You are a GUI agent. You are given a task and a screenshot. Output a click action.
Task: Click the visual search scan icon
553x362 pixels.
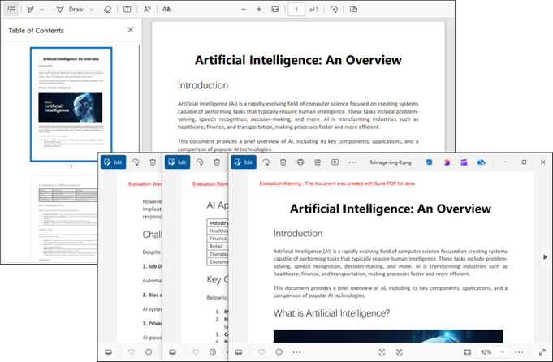(382, 351)
